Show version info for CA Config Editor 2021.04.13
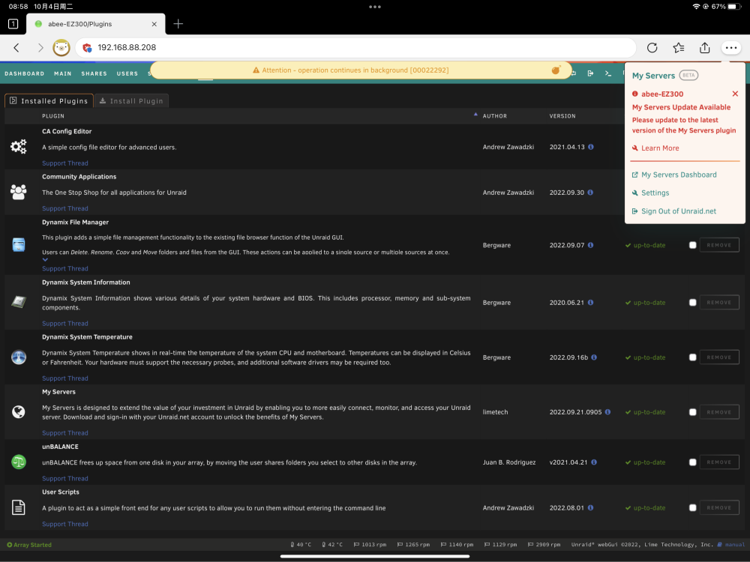Viewport: 750px width, 562px height. 591,147
